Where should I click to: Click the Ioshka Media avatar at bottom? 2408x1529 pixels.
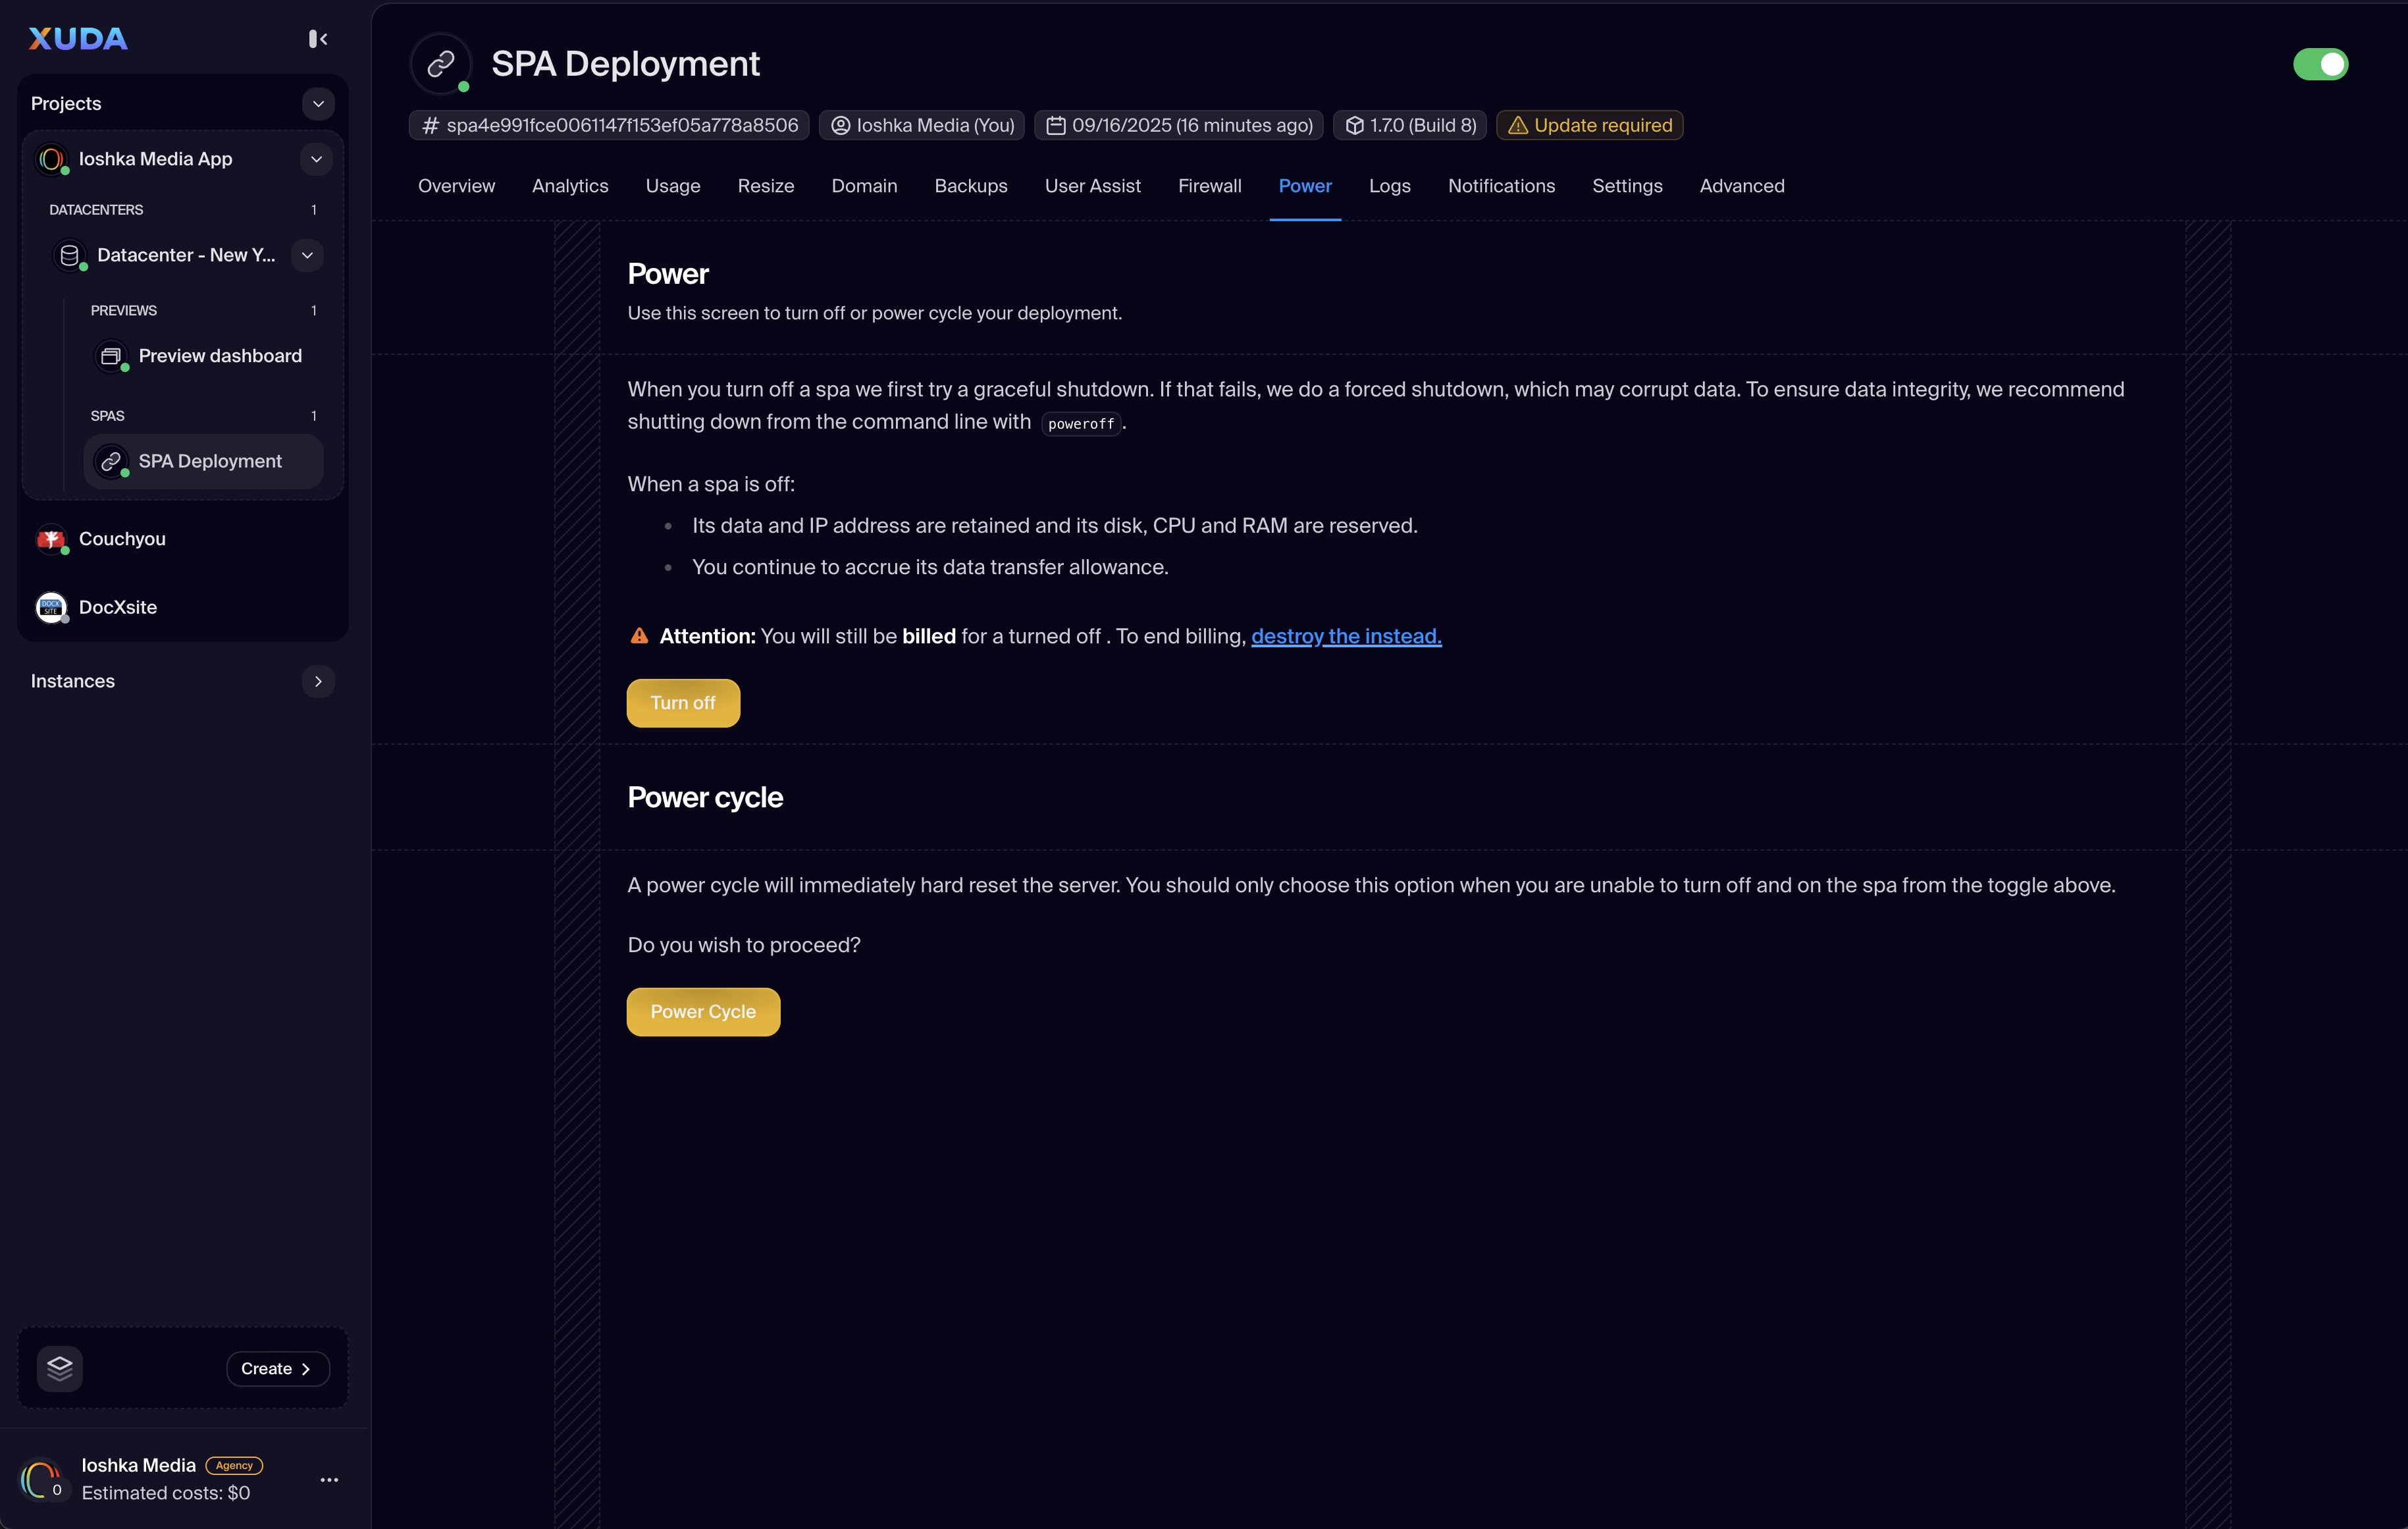click(x=41, y=1479)
